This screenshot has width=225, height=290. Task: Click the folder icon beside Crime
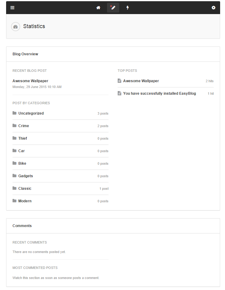pyautogui.click(x=14, y=126)
